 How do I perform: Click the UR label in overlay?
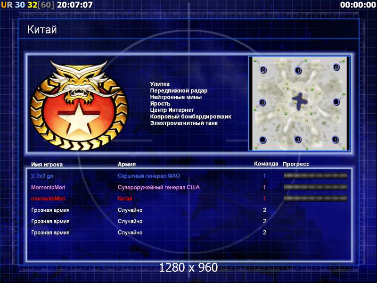point(7,5)
